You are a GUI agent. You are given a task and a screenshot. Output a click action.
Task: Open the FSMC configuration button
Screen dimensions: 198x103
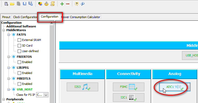click(129, 87)
